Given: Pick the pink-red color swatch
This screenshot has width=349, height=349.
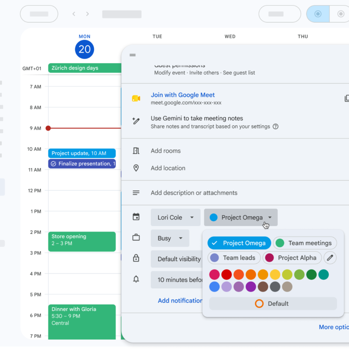Looking at the screenshot, I should 214,275.
